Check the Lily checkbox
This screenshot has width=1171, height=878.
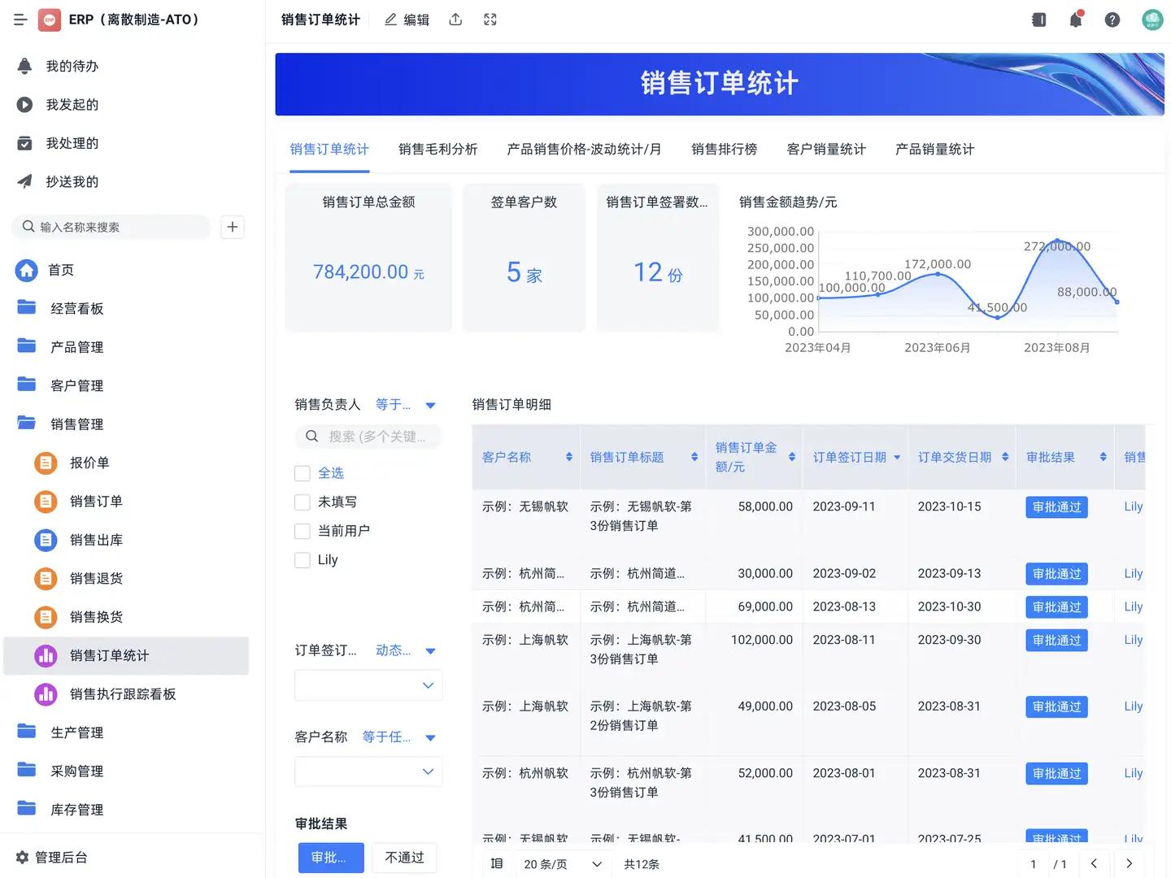[302, 559]
